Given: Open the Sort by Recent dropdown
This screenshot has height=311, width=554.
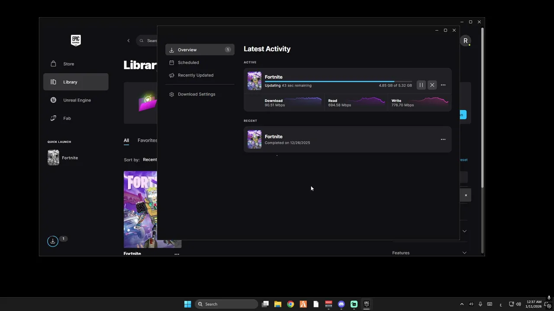Looking at the screenshot, I should 150,160.
